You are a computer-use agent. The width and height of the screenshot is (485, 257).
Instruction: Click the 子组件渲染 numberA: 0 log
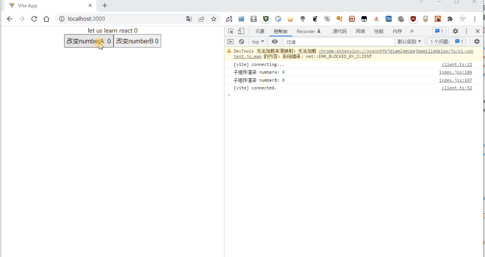[259, 72]
